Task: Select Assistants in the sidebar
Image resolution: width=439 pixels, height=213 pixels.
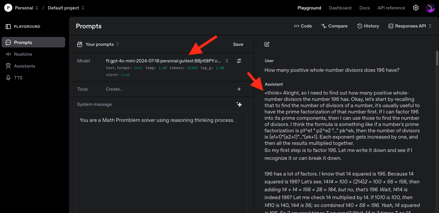Action: 33,66
